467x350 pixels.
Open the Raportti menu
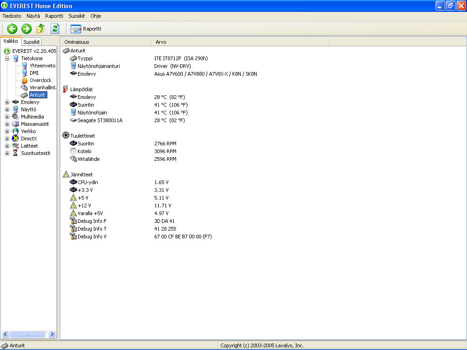pos(54,16)
